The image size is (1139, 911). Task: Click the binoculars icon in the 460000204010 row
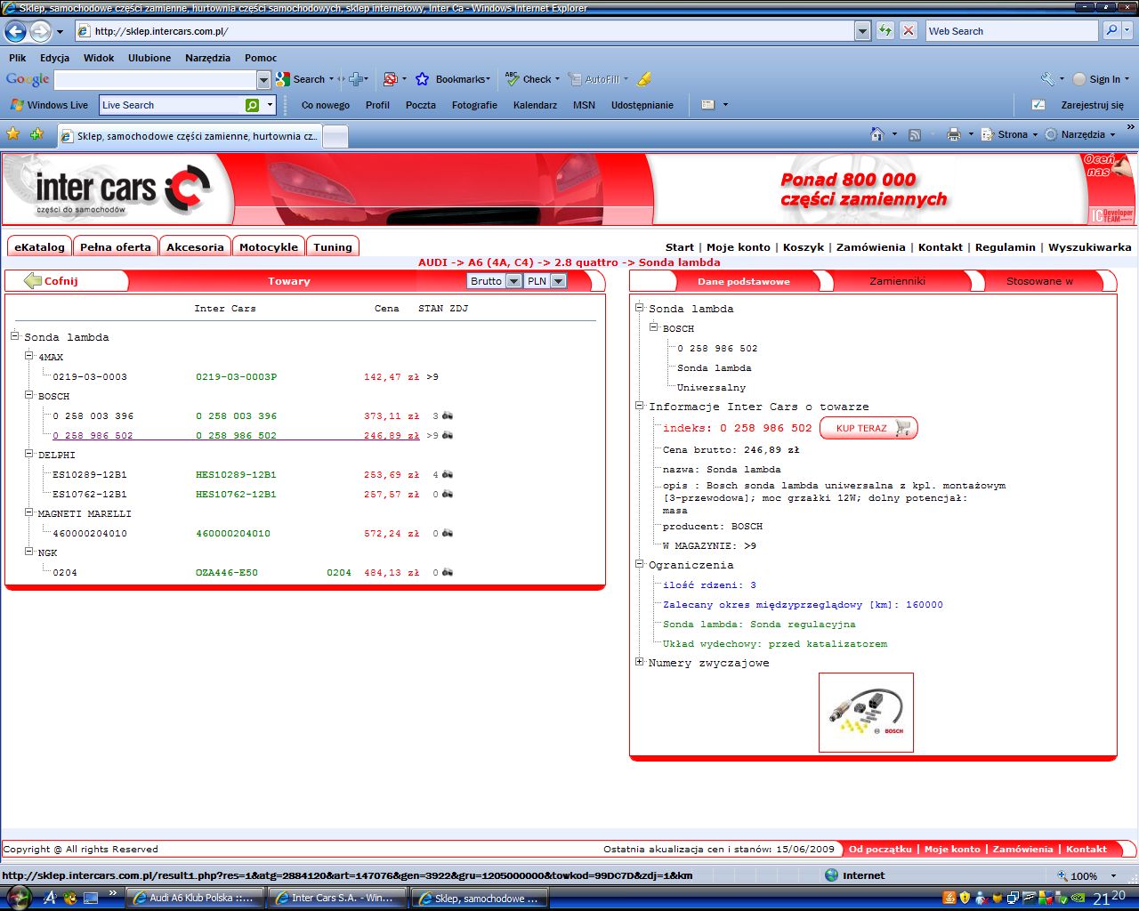point(448,533)
